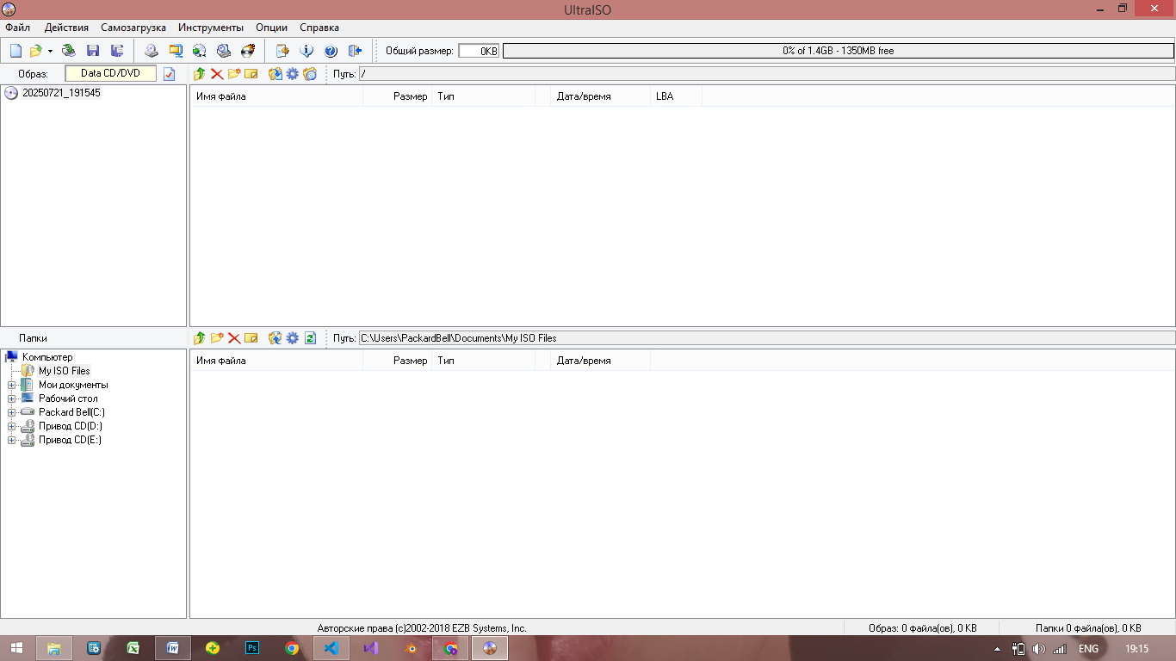Viewport: 1176px width, 661px height.
Task: Toggle the bootable checkmark icon beside Data CD/DVD
Action: pos(170,74)
